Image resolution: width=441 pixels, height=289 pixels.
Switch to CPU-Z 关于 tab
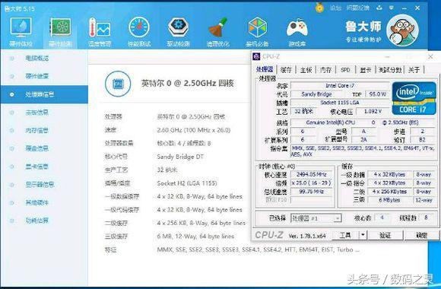[x=414, y=69]
